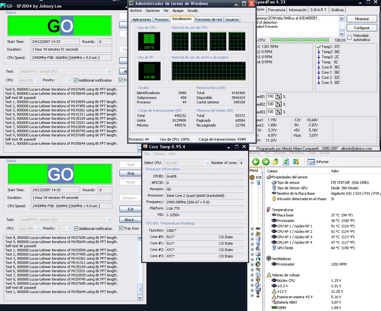Open the Usuarios tab in Task Manager
The image size is (381, 311).
tap(232, 19)
